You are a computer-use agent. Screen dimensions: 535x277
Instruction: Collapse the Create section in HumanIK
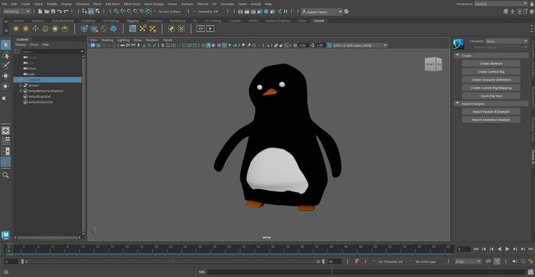click(x=457, y=56)
